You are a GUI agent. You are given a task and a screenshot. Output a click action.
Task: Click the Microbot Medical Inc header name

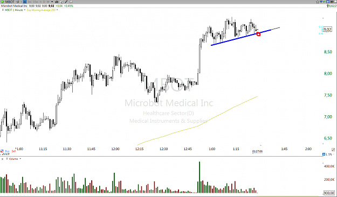pyautogui.click(x=14, y=6)
